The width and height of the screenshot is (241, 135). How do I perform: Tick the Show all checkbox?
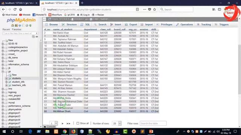coord(78,123)
